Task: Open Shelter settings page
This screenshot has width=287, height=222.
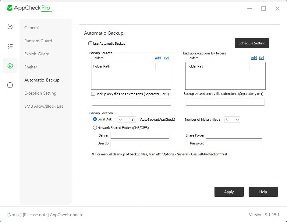Action: (31, 67)
